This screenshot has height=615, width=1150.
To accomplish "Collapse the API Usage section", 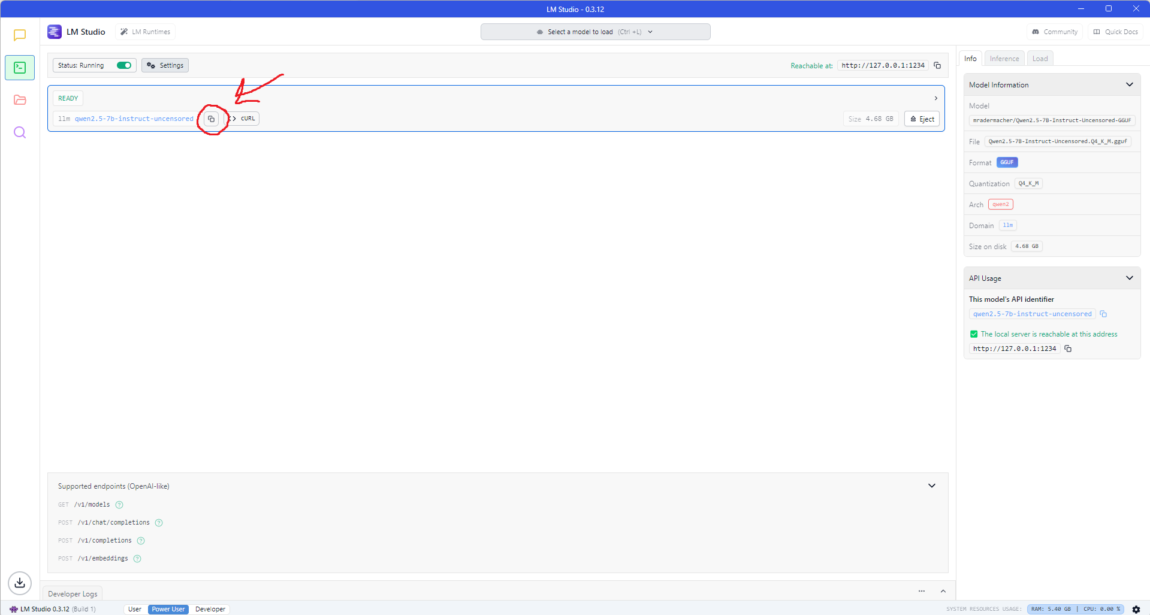I will pyautogui.click(x=1130, y=278).
